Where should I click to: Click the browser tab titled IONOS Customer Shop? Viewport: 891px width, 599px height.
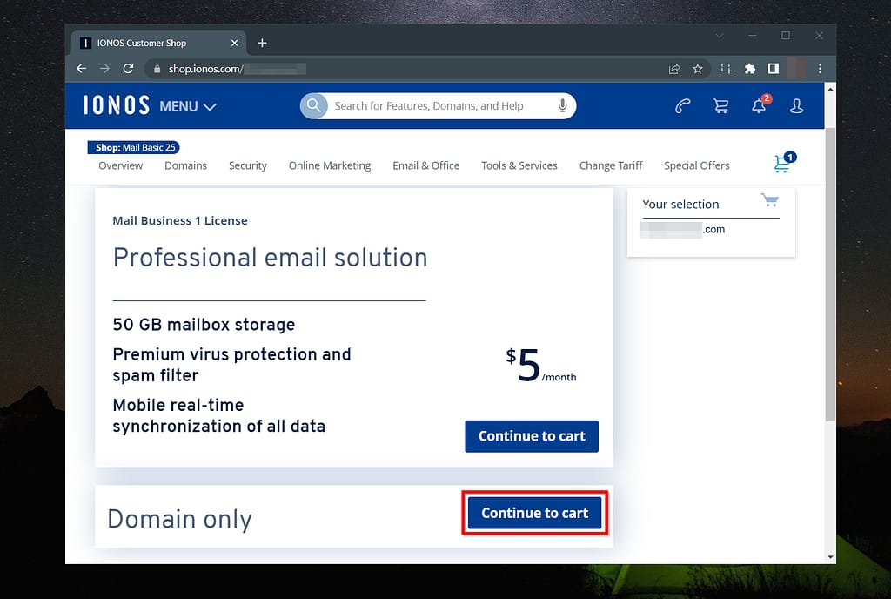pyautogui.click(x=159, y=44)
